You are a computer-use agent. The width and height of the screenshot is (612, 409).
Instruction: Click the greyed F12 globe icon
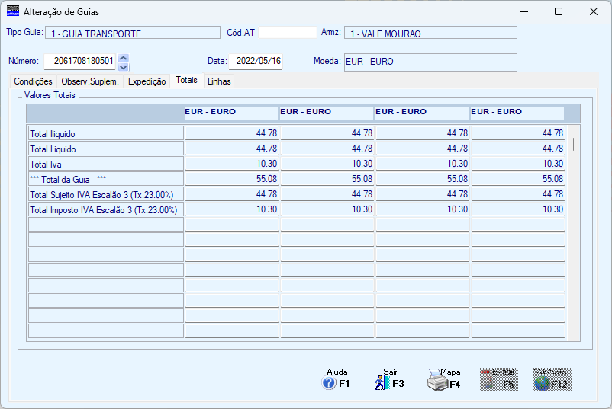click(552, 379)
